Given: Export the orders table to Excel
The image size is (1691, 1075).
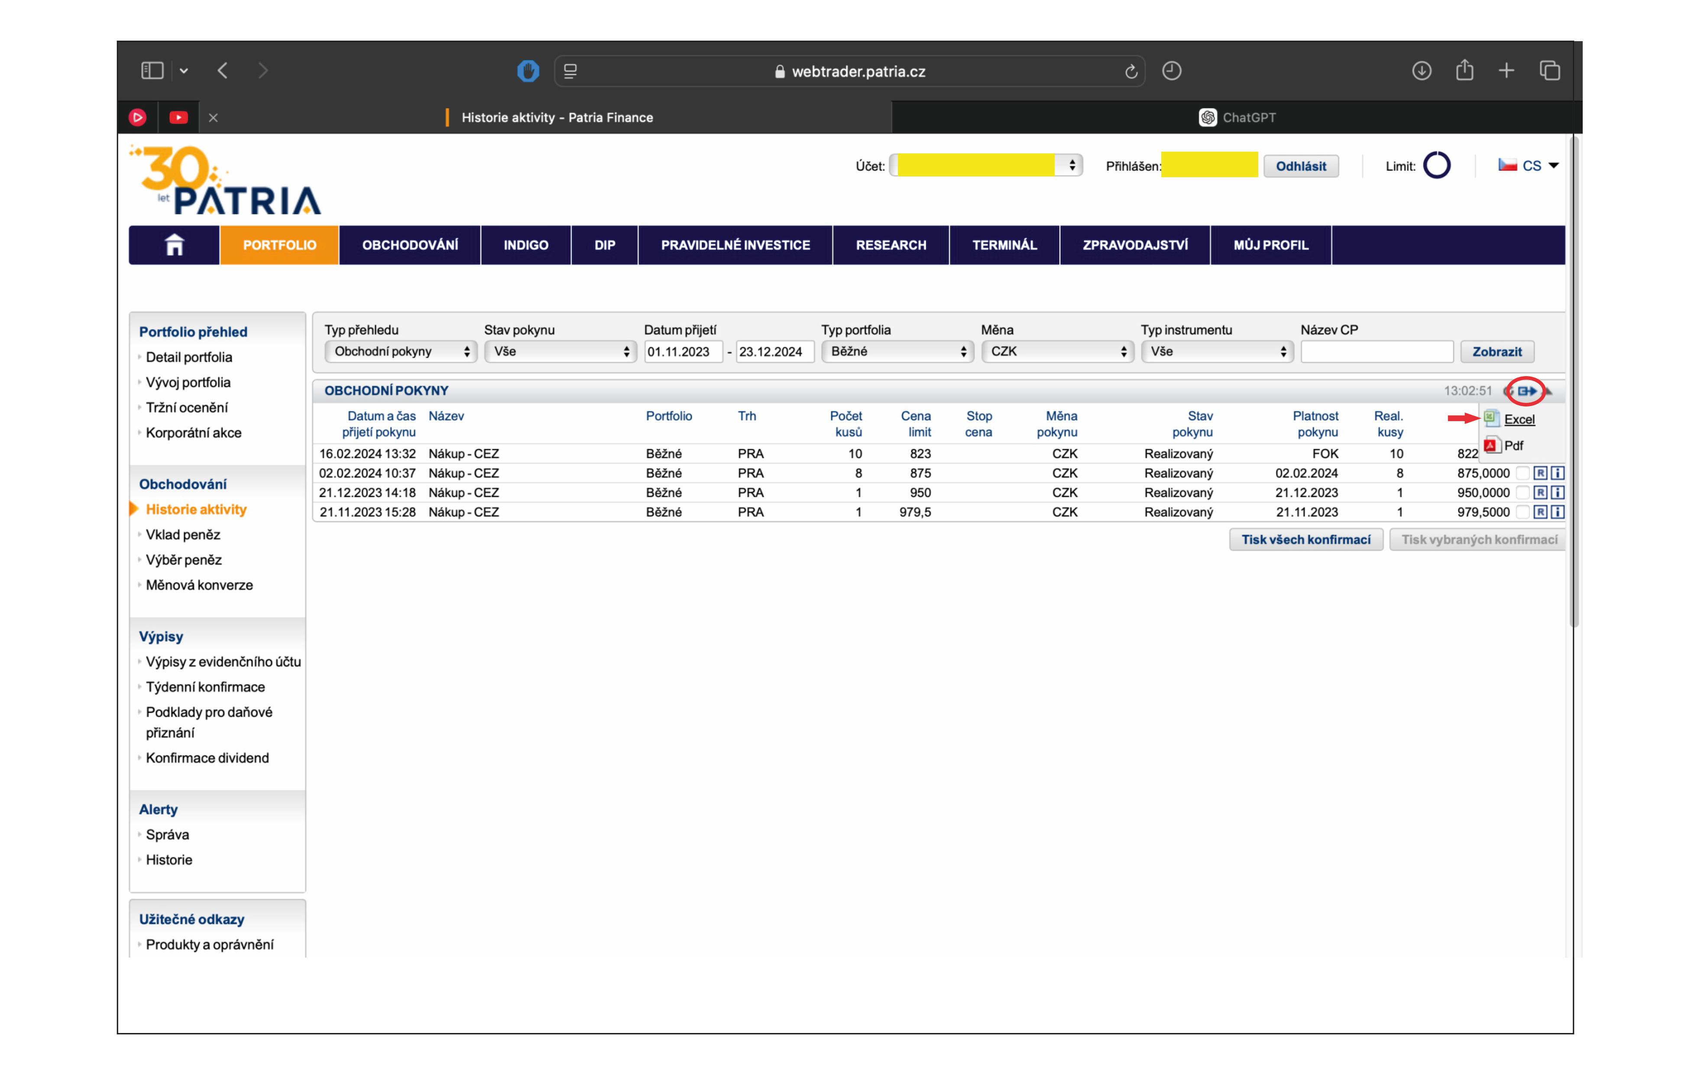Looking at the screenshot, I should [1518, 419].
